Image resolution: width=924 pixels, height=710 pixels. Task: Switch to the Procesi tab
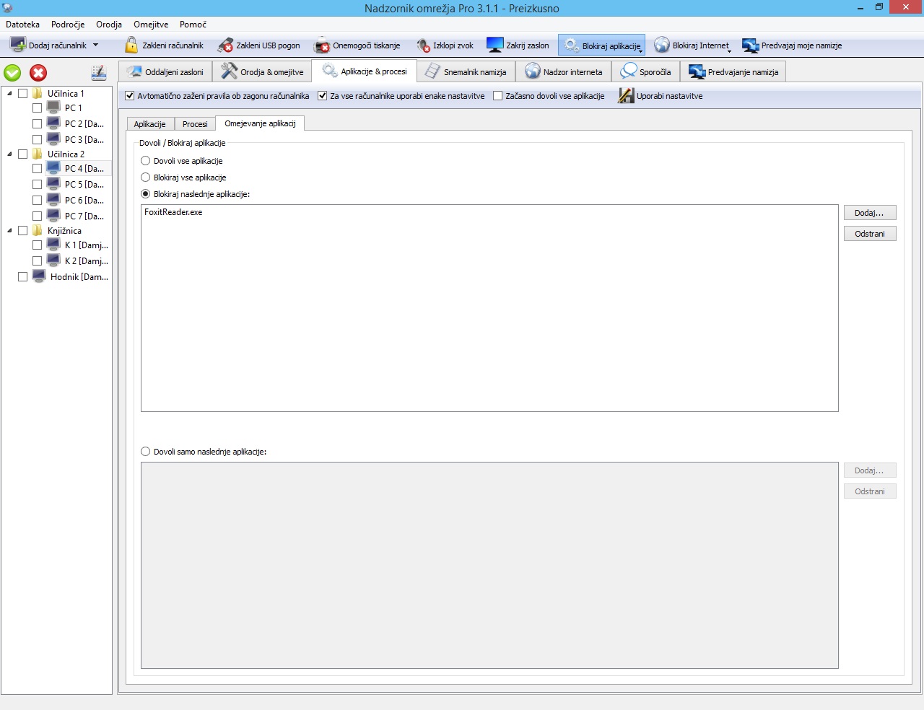tap(195, 124)
